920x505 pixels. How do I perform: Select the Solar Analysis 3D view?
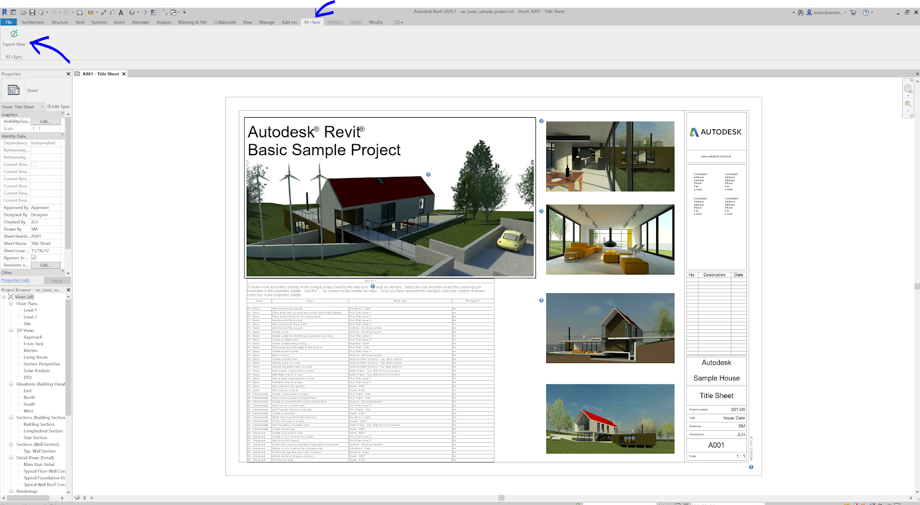[x=37, y=371]
